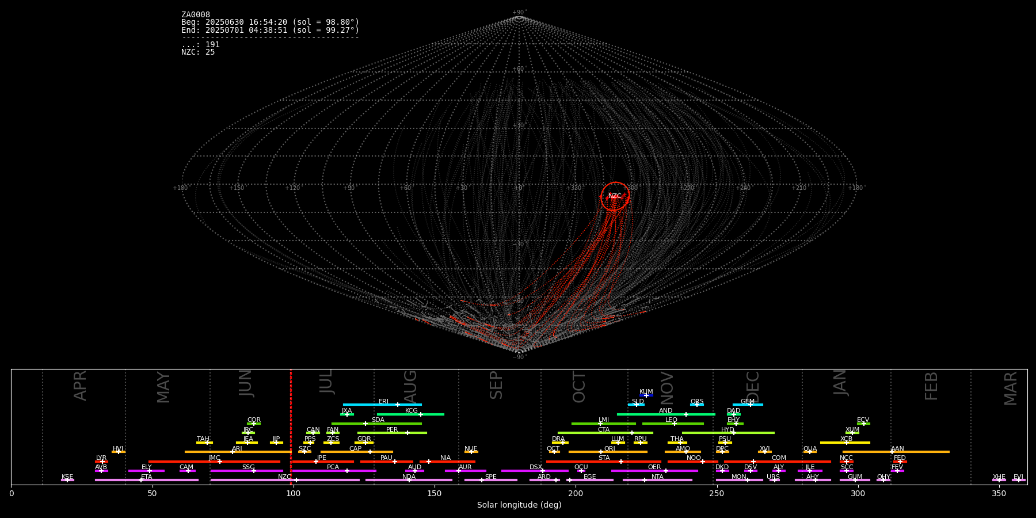
Task: Click the GUM shower label
Action: (x=855, y=477)
